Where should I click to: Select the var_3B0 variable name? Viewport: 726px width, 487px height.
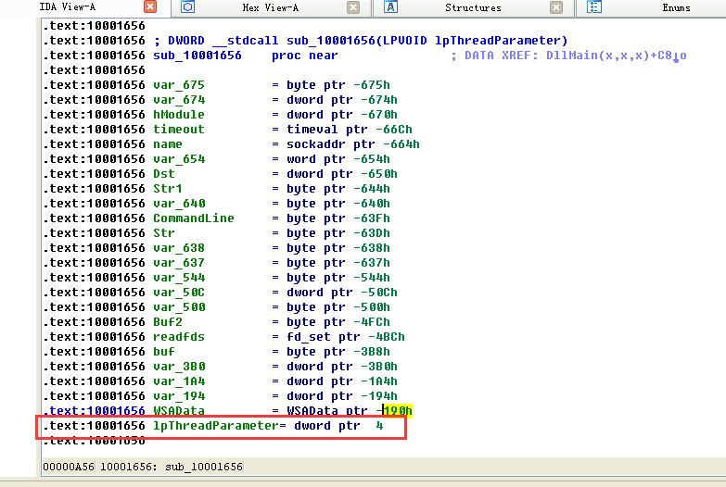click(179, 367)
